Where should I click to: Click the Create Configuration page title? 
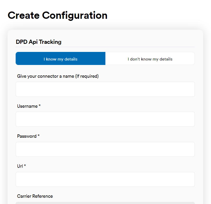pos(57,15)
